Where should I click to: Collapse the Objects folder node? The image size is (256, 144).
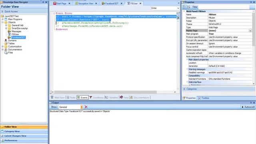[x=3, y=22]
